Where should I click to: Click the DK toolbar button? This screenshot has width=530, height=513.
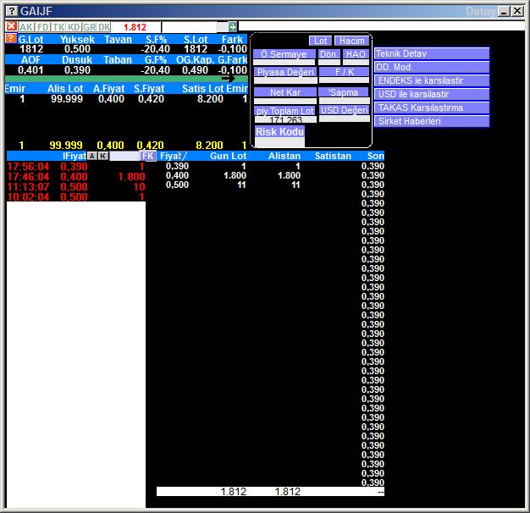(104, 27)
